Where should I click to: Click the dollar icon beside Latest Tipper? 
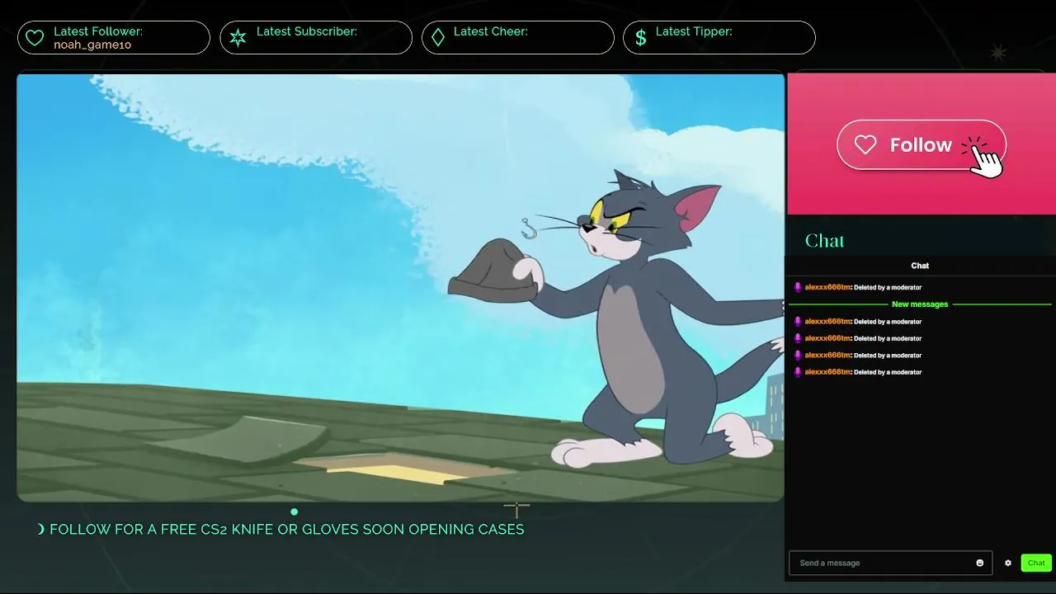[641, 38]
